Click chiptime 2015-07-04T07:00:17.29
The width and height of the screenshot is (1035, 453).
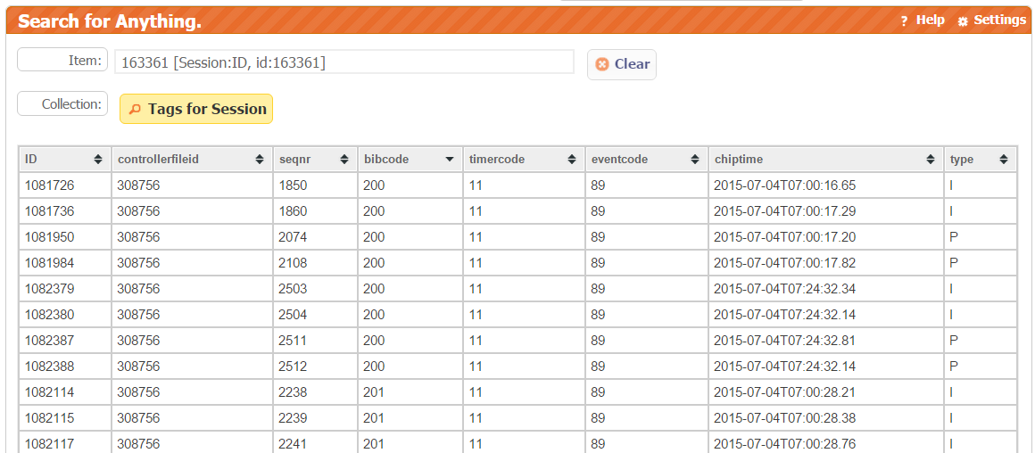785,211
